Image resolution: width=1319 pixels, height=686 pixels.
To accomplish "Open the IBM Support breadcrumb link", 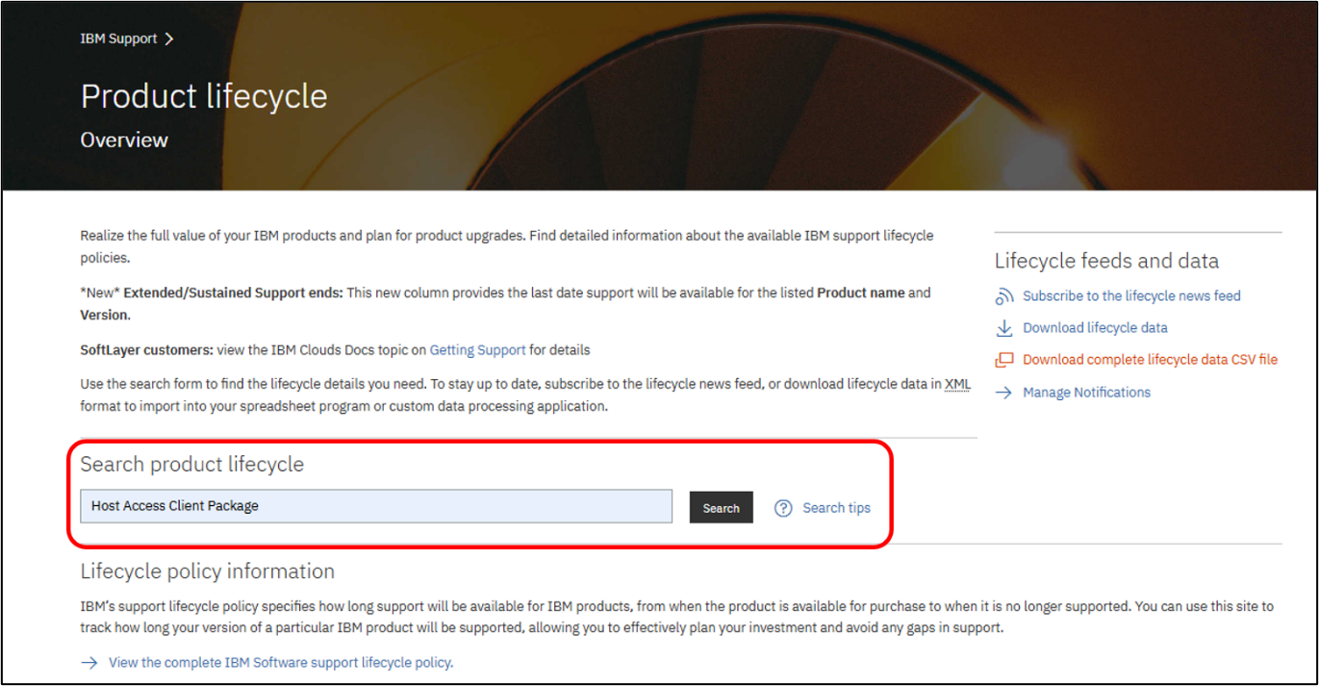I will click(x=118, y=39).
